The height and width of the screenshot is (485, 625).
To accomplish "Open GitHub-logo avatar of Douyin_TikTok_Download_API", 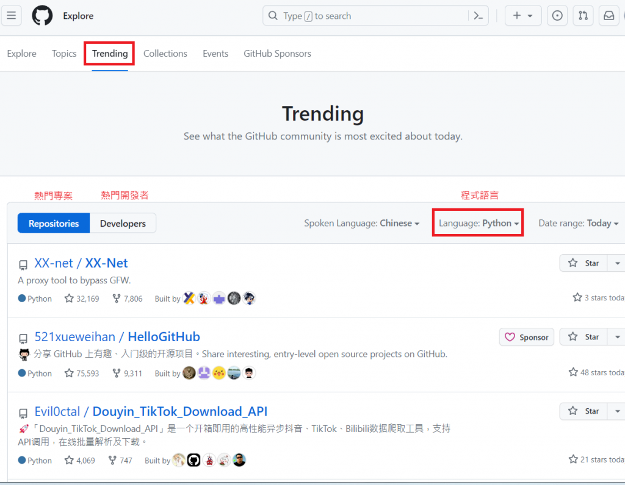I will (x=194, y=460).
